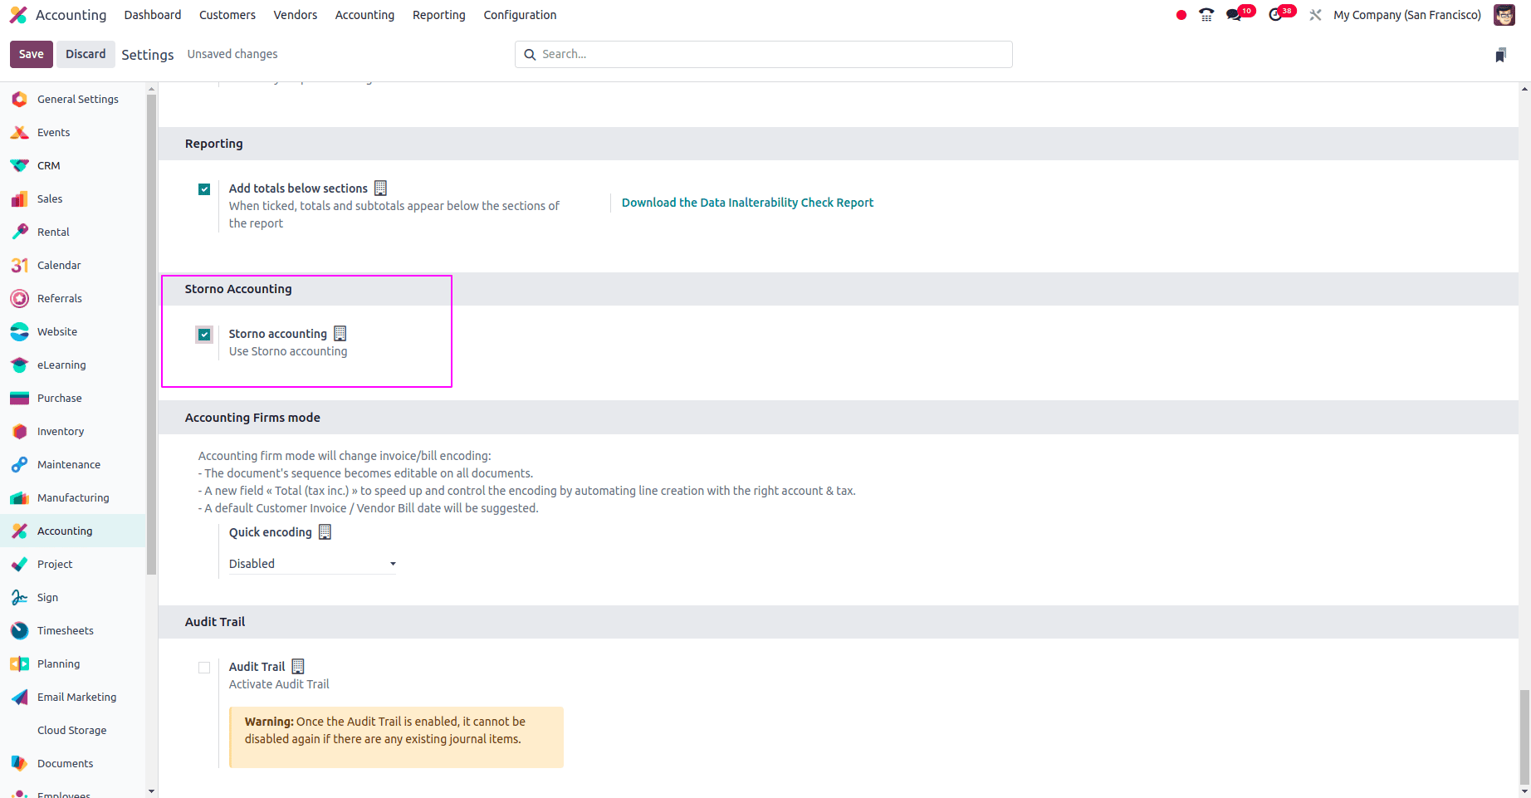This screenshot has height=798, width=1531.
Task: Click the settings Search field
Action: click(x=764, y=54)
